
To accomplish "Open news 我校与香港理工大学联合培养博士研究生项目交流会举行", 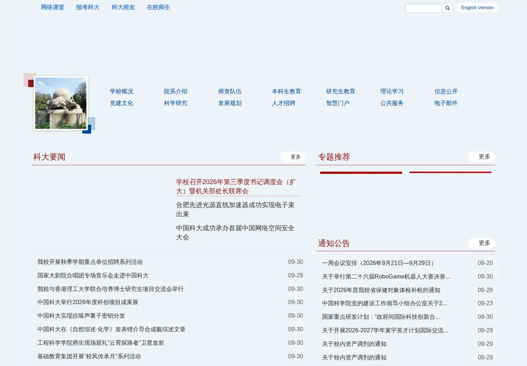I will [x=111, y=289].
